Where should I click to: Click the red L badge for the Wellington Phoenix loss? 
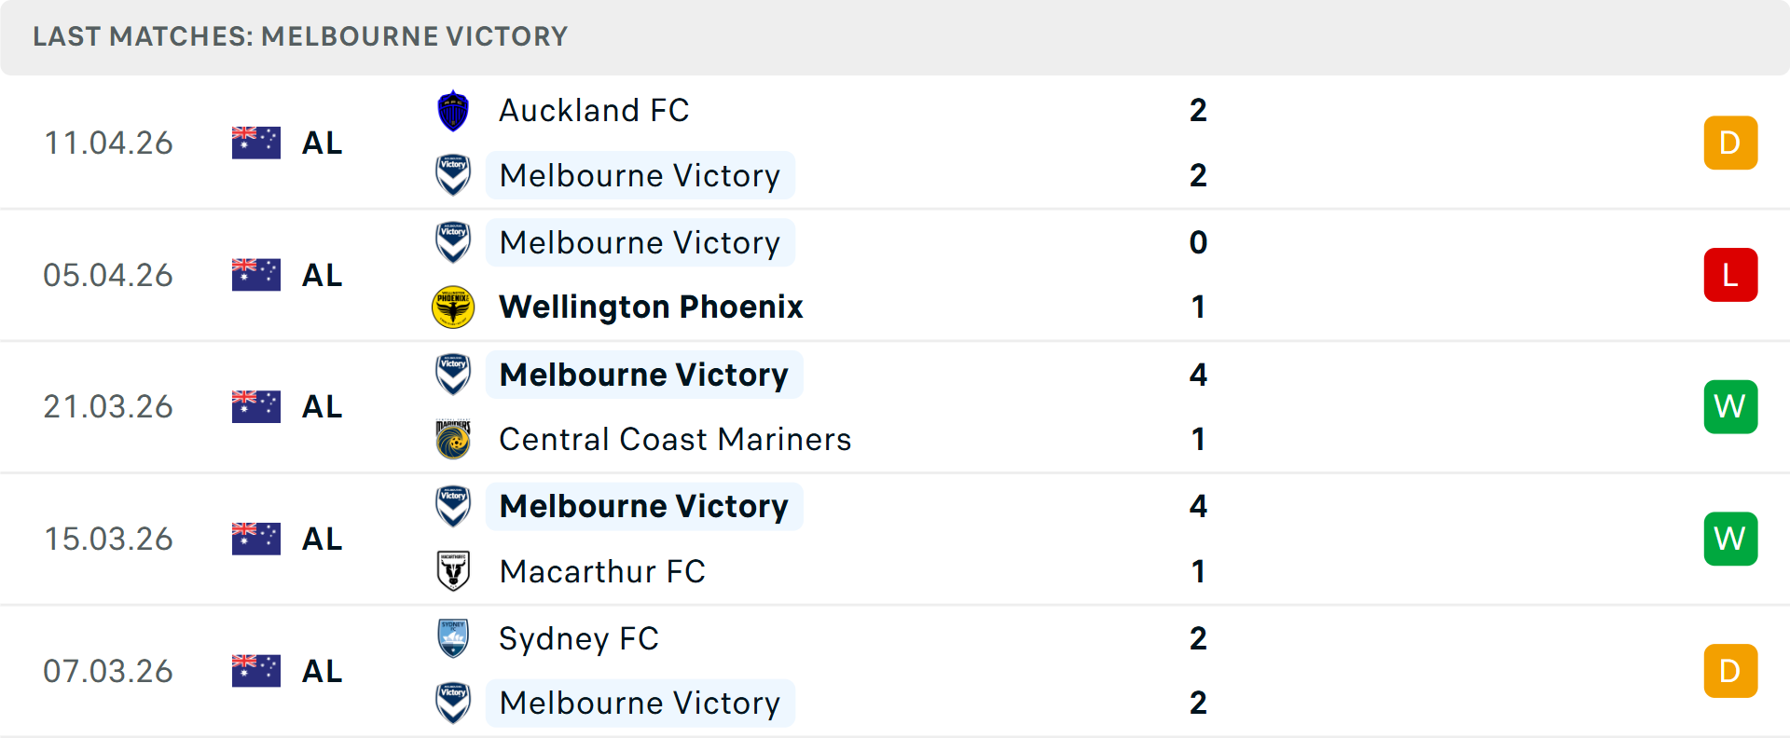(1730, 274)
